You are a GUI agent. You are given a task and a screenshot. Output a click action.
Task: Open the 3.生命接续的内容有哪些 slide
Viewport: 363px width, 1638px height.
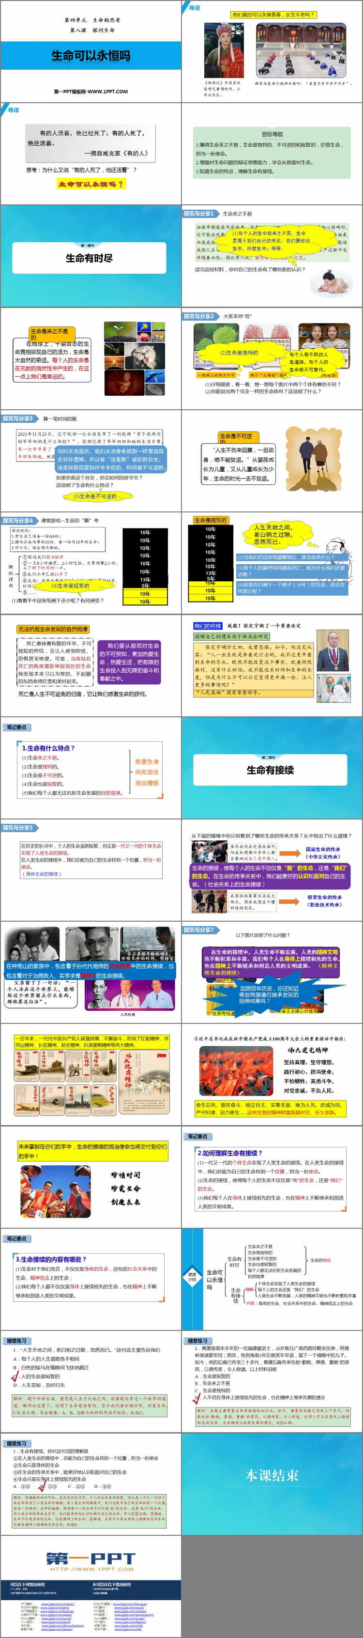coord(91,1280)
